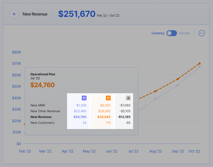Click the Percent label beside the toggle
The height and width of the screenshot is (167, 213).
point(184,33)
